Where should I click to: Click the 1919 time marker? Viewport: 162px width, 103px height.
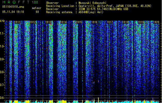[x=141, y=22]
